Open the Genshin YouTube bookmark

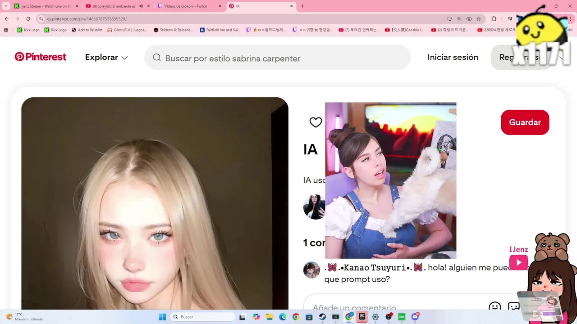404,30
